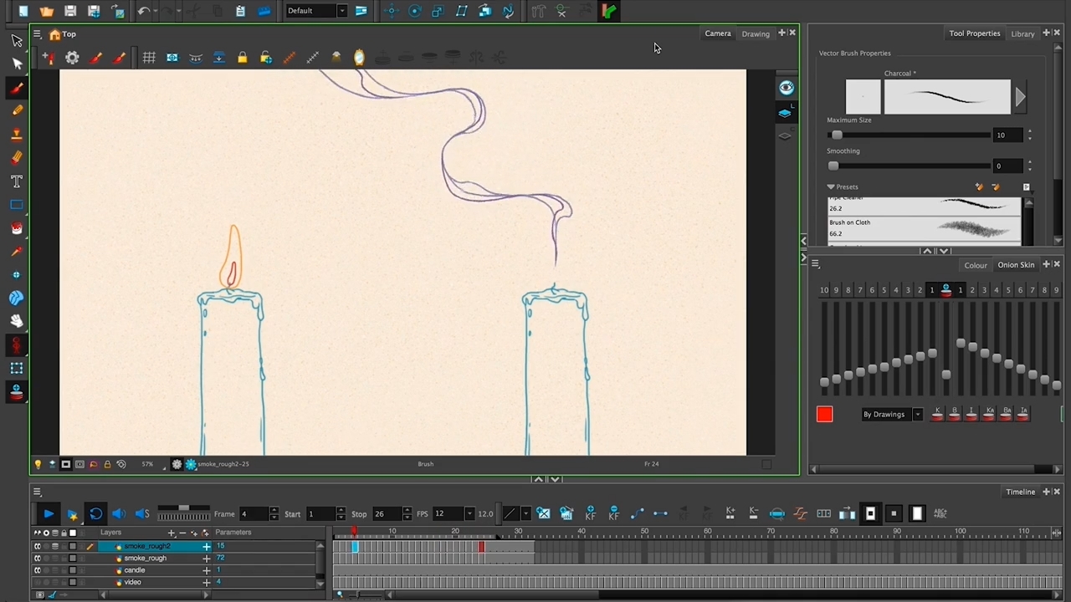Toggle the Loop playback button
Image resolution: width=1071 pixels, height=602 pixels.
(95, 513)
